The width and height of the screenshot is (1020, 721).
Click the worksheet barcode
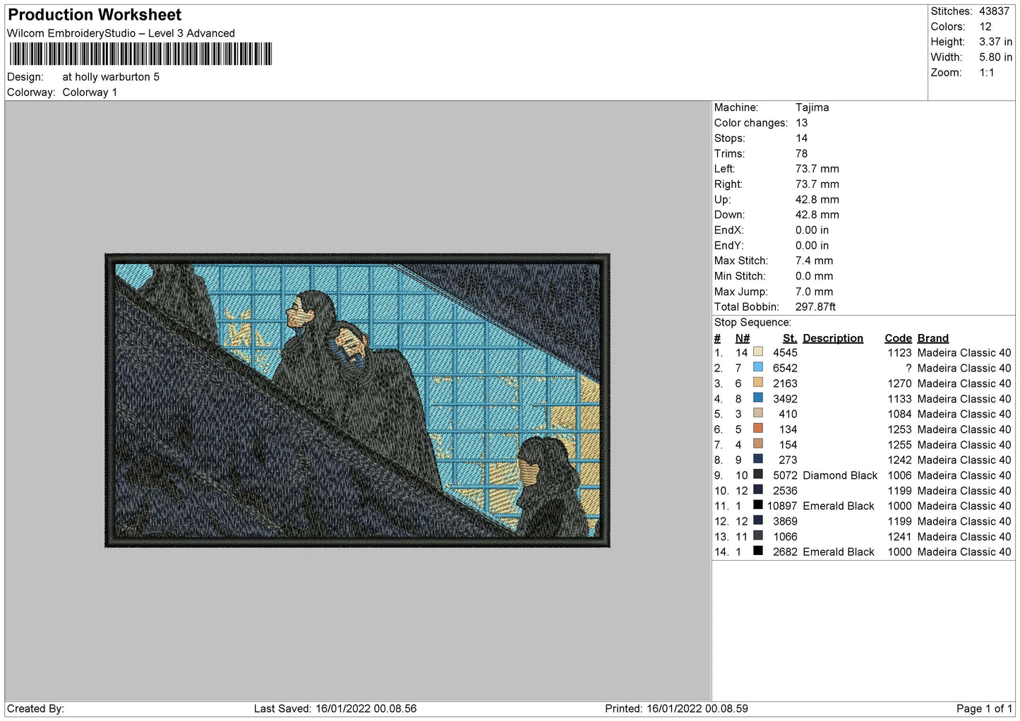point(140,54)
